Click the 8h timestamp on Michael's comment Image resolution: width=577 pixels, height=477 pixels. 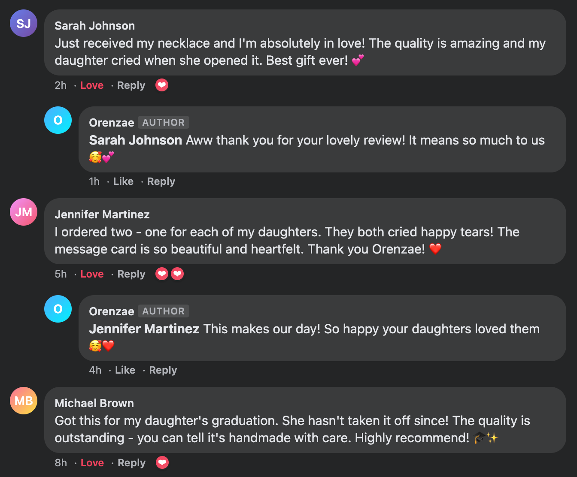pos(61,463)
